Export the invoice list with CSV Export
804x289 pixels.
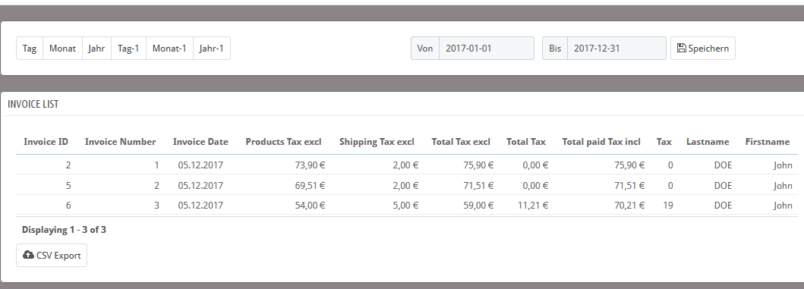[52, 255]
